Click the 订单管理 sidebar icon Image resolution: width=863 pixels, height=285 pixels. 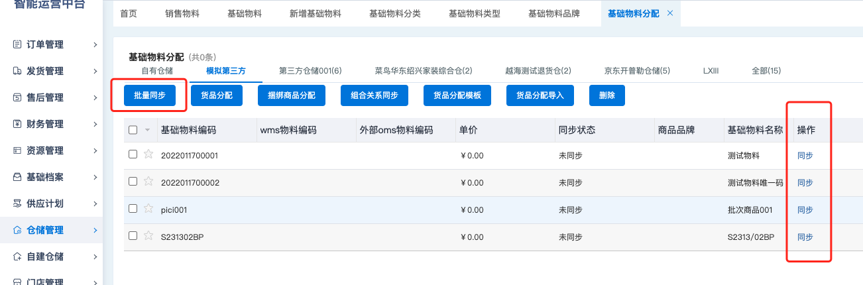[x=18, y=44]
